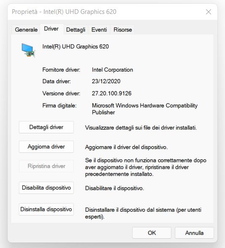Click the Proprietà window title text
Image resolution: width=225 pixels, height=248 pixels.
click(64, 12)
